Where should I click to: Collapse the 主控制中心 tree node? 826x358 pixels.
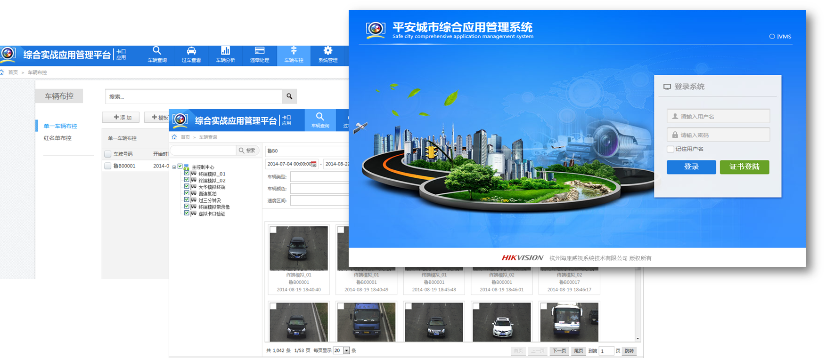tap(174, 167)
